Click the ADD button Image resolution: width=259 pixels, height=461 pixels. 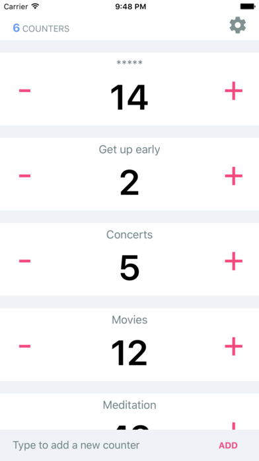click(228, 445)
